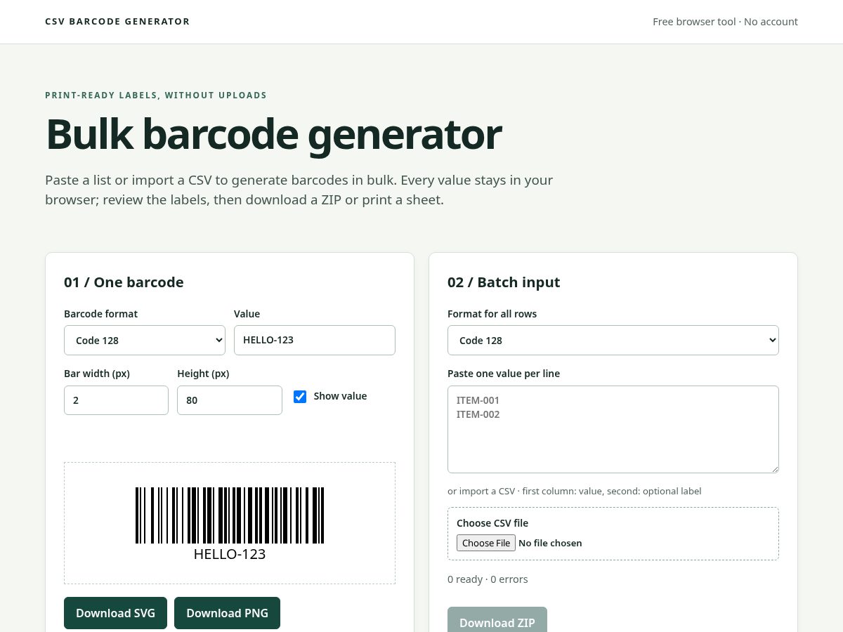This screenshot has width=843, height=632.
Task: Click Choose File to import CSV
Action: [486, 543]
